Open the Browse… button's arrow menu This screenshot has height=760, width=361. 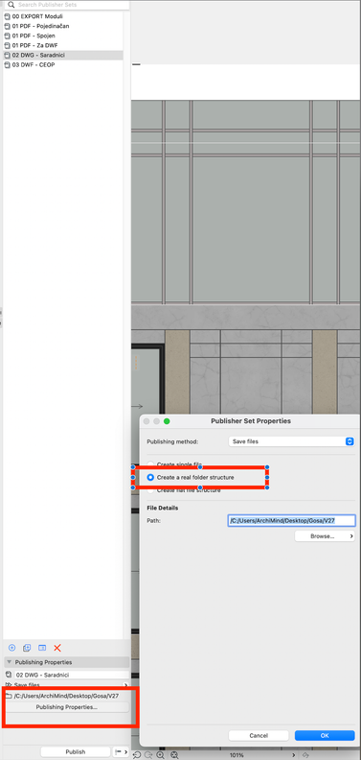[x=351, y=536]
